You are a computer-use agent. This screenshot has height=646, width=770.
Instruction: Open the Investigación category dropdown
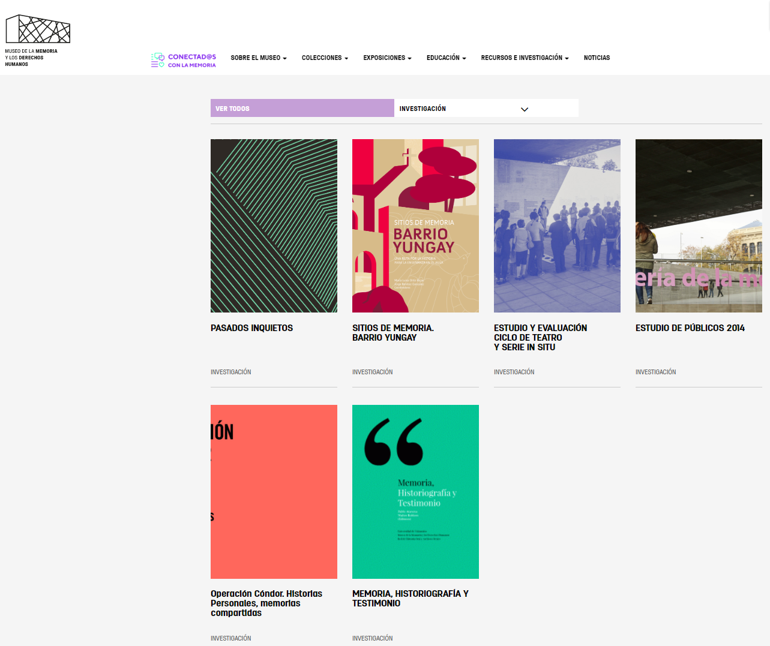click(x=487, y=108)
